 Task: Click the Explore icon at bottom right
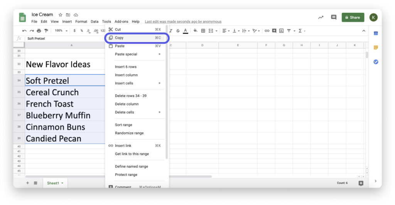click(x=361, y=183)
